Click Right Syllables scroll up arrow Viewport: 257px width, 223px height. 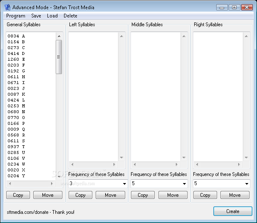point(246,36)
